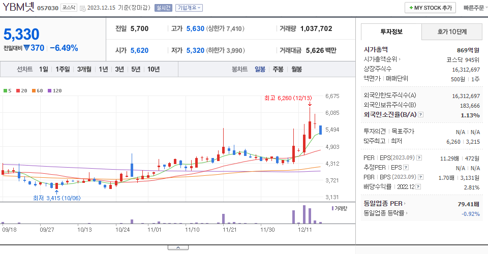Screen dimensions: 488x254
Task: Open help icon beside 배당수익률 2022.12
Action: pos(418,187)
